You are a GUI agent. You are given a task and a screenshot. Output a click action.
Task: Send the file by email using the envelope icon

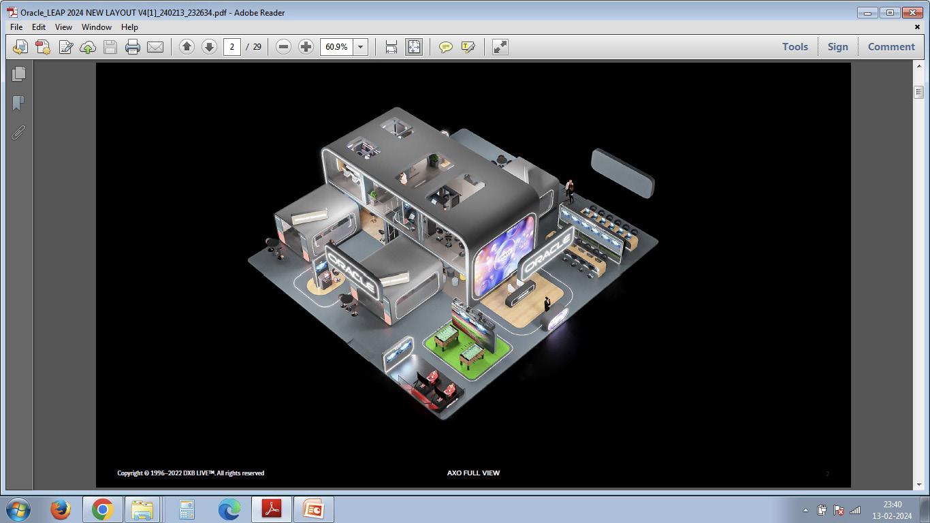point(155,47)
